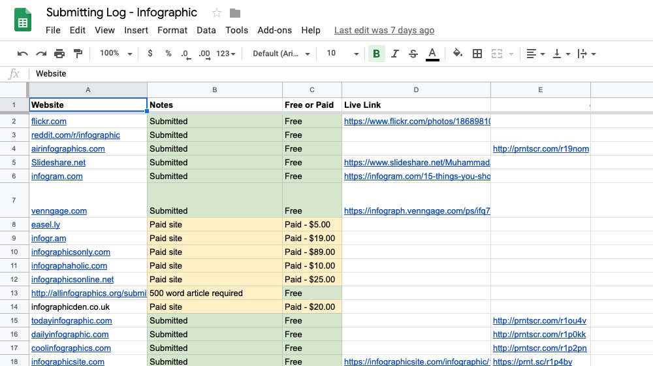Open the font size 10 dropdown

tap(343, 54)
